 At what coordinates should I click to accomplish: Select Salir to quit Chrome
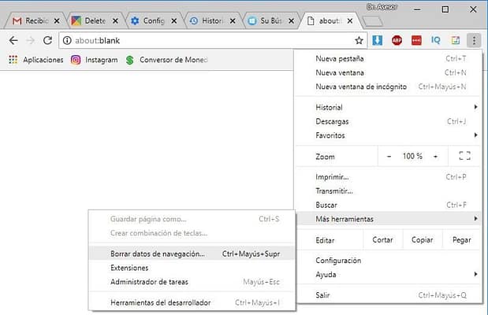[x=389, y=295]
